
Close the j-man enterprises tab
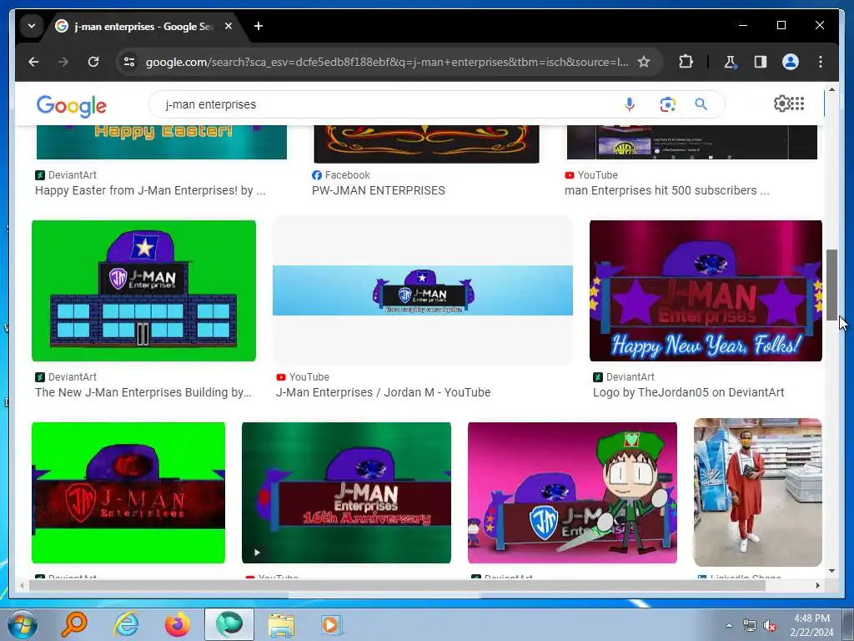(x=229, y=26)
